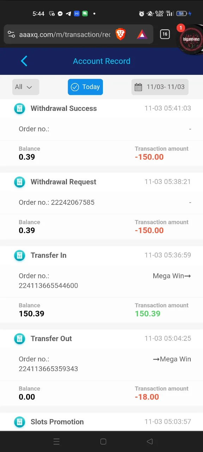Tap the Brave Rewards triangle icon
The image size is (203, 452).
[142, 34]
